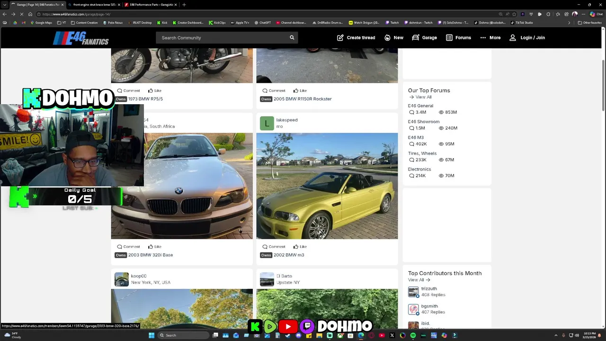Switch to E46 Performance Parts tab
Viewport: 606px width, 341px height.
151,5
